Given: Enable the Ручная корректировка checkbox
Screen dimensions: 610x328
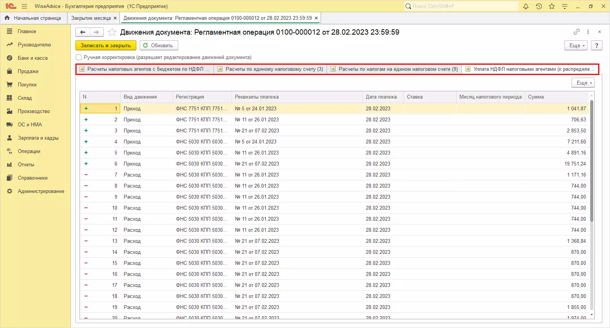Looking at the screenshot, I should point(79,57).
